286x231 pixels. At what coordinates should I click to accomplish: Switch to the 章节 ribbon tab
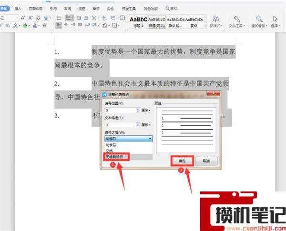tap(96, 9)
